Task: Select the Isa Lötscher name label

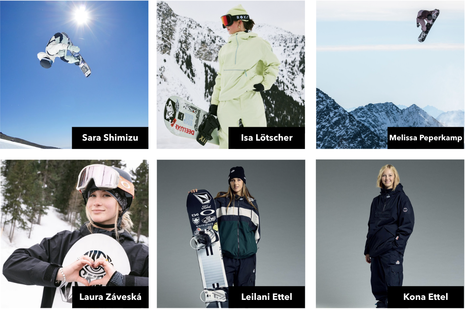Action: pos(267,138)
